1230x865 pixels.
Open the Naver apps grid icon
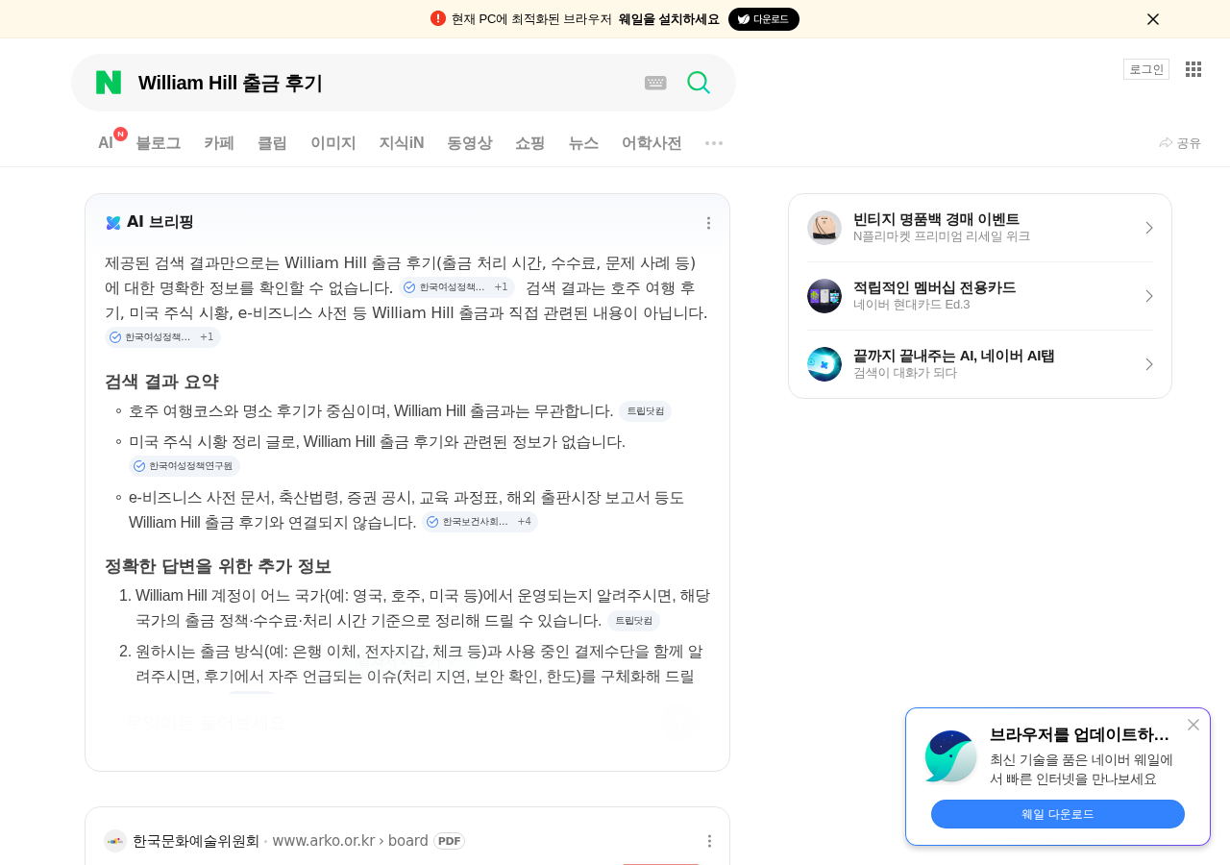pyautogui.click(x=1193, y=69)
